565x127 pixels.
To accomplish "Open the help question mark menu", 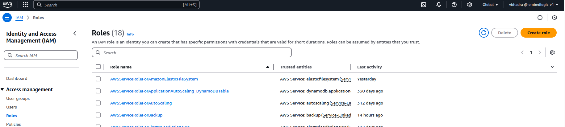I will pyautogui.click(x=454, y=5).
